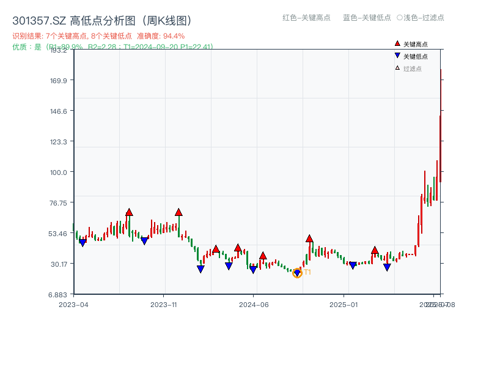Viewport: 489px width, 367px height.
Task: Click the 2023-04 x-axis label
Action: pos(73,305)
